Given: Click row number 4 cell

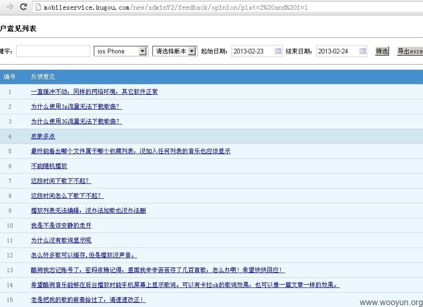Looking at the screenshot, I should click(10, 136).
